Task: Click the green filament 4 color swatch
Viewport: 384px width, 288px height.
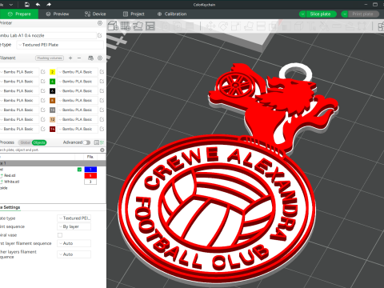Action: point(53,82)
